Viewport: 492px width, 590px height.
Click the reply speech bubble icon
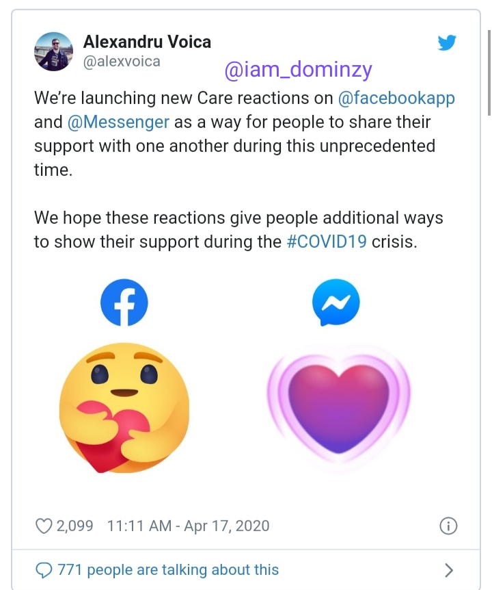point(45,569)
